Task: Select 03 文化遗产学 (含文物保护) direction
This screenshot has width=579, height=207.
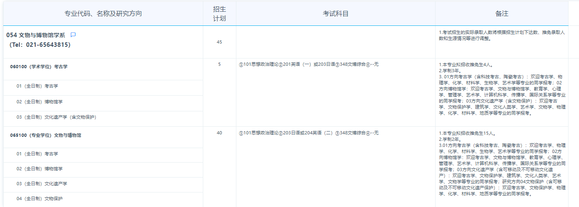Action: pyautogui.click(x=56, y=117)
